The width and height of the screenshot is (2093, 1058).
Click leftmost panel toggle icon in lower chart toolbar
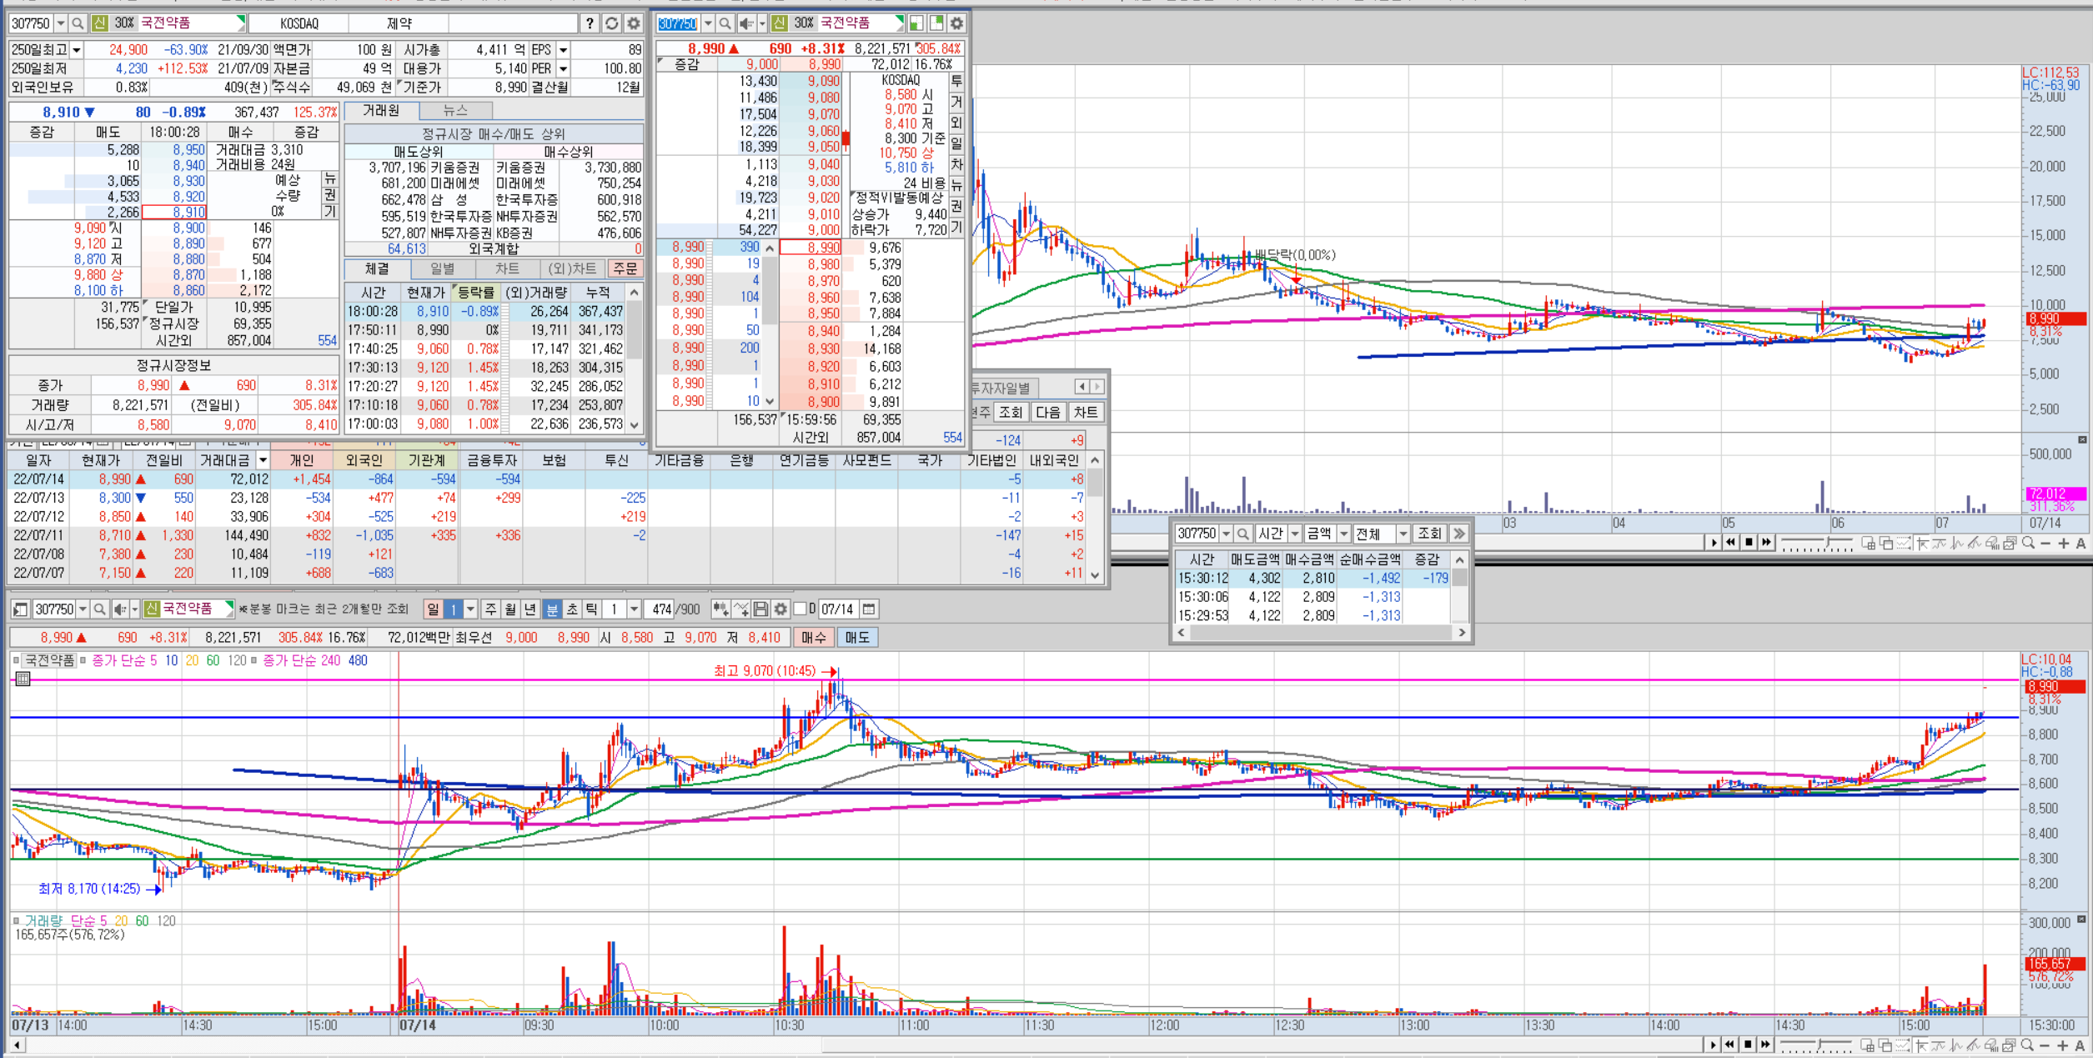21,609
